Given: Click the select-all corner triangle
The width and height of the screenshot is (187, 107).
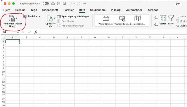Looking at the screenshot, I should [4, 38].
